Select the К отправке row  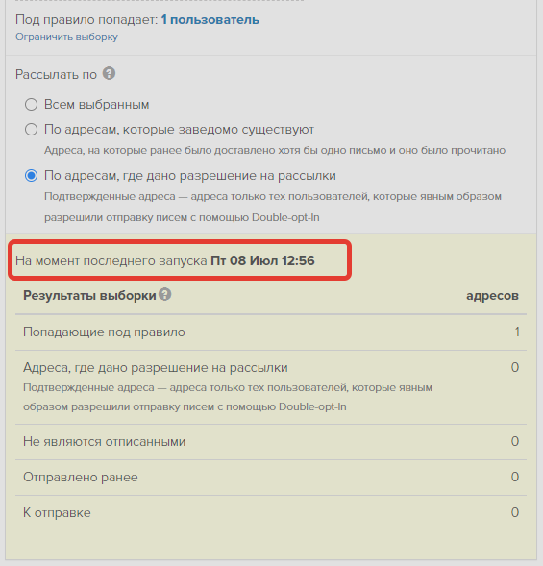[x=271, y=512]
